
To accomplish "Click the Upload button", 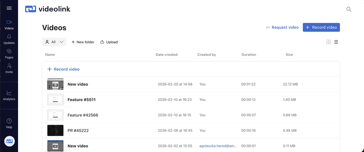I will 109,42.
